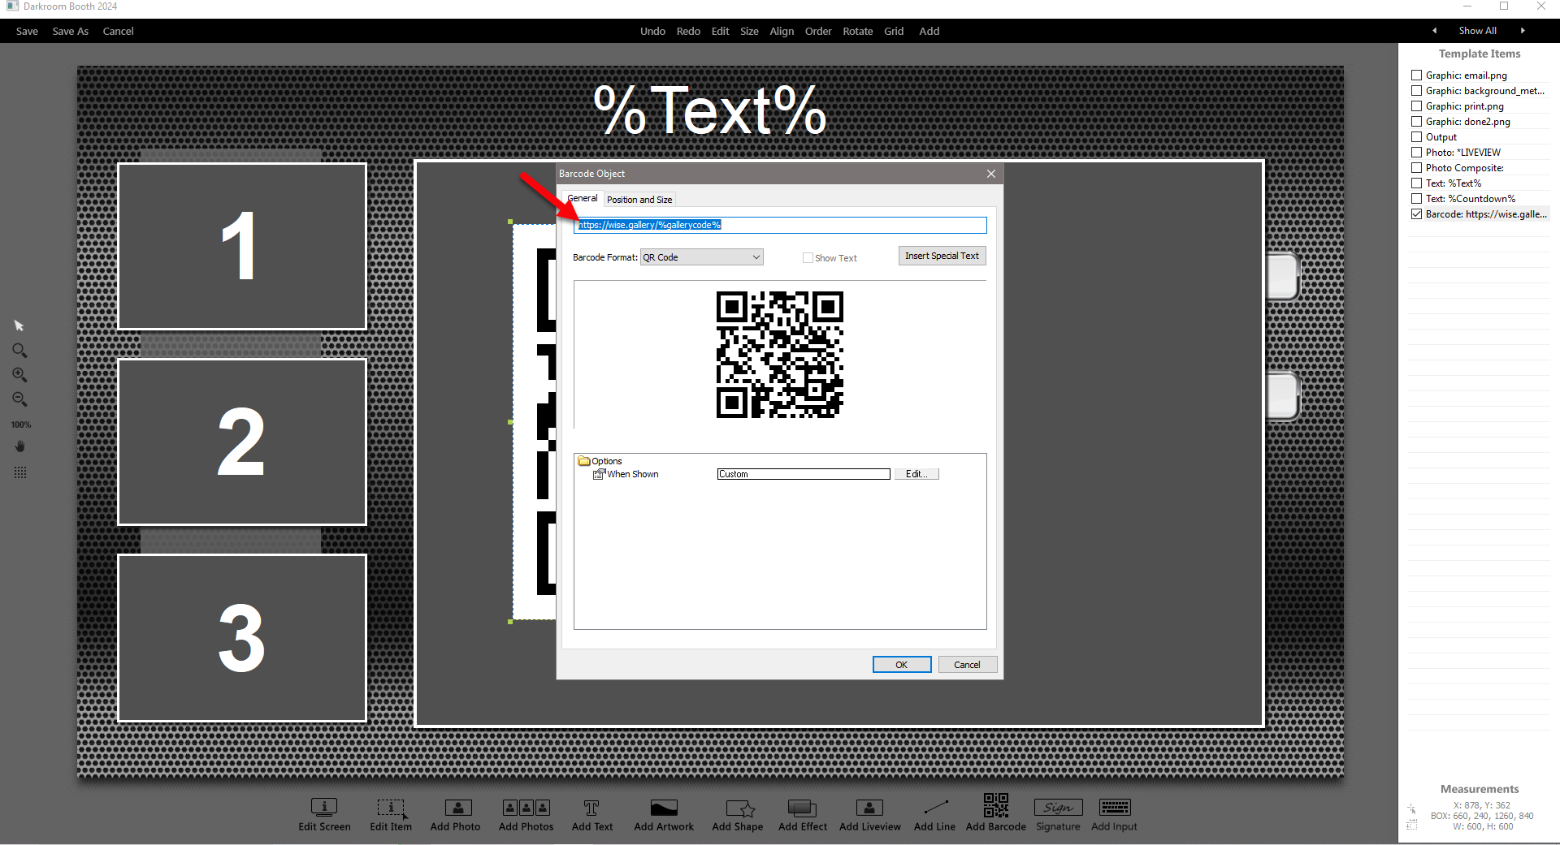Viewport: 1560px width, 845px height.
Task: Check Photo Composite item
Action: [x=1417, y=168]
